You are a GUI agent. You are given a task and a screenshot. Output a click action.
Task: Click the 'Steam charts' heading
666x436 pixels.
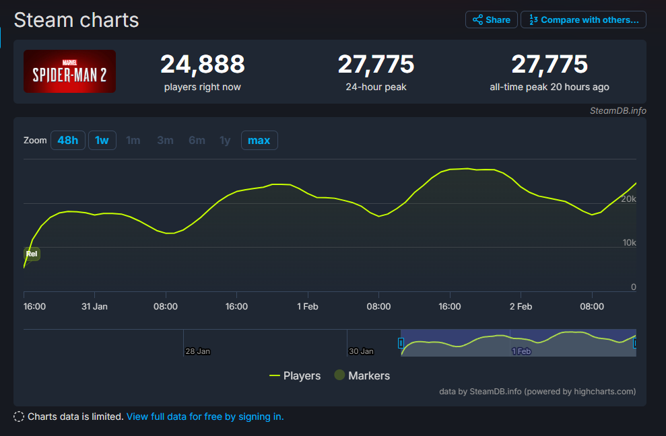coord(77,20)
